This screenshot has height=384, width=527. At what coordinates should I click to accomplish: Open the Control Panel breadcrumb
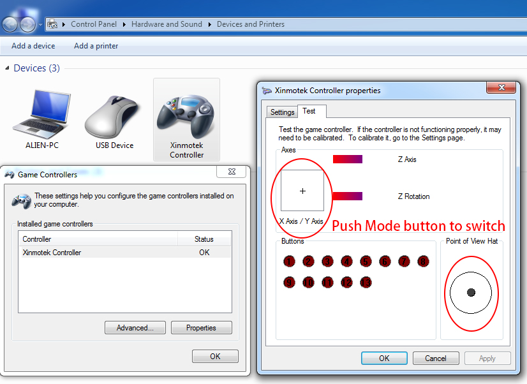(94, 24)
